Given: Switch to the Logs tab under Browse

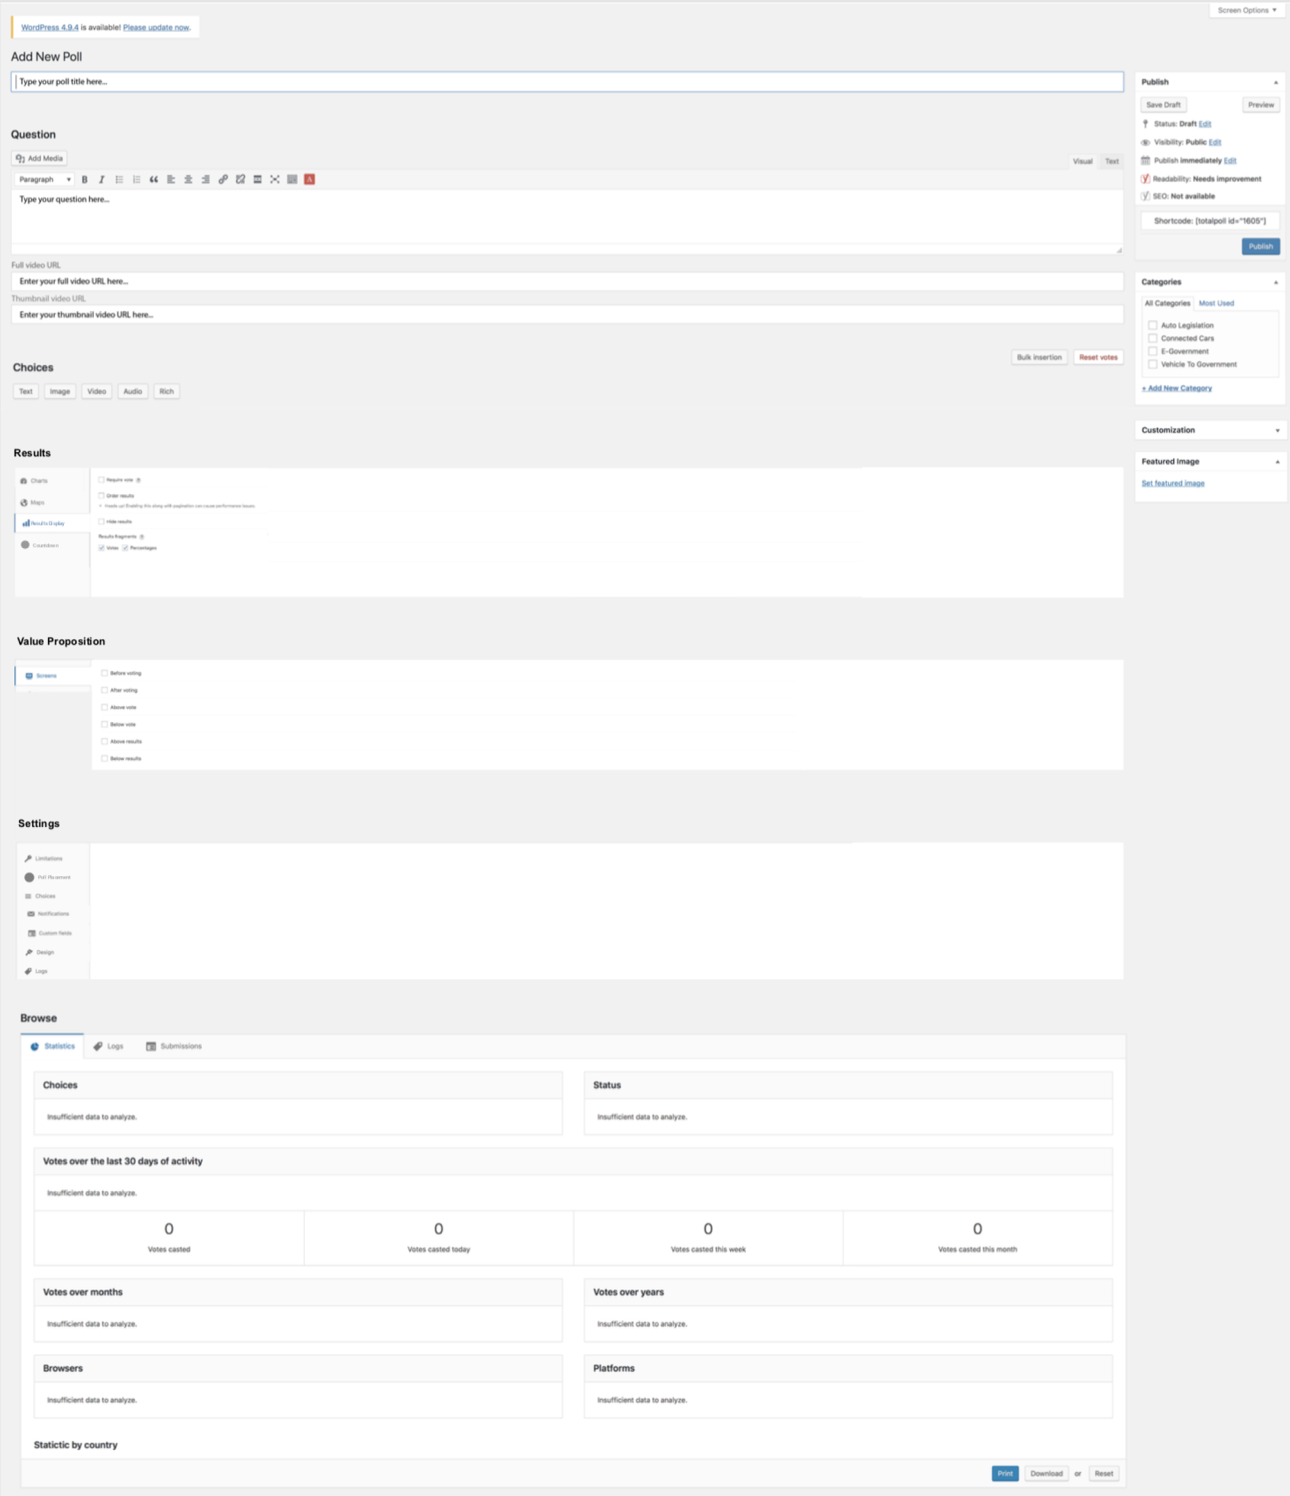Looking at the screenshot, I should [x=109, y=1045].
